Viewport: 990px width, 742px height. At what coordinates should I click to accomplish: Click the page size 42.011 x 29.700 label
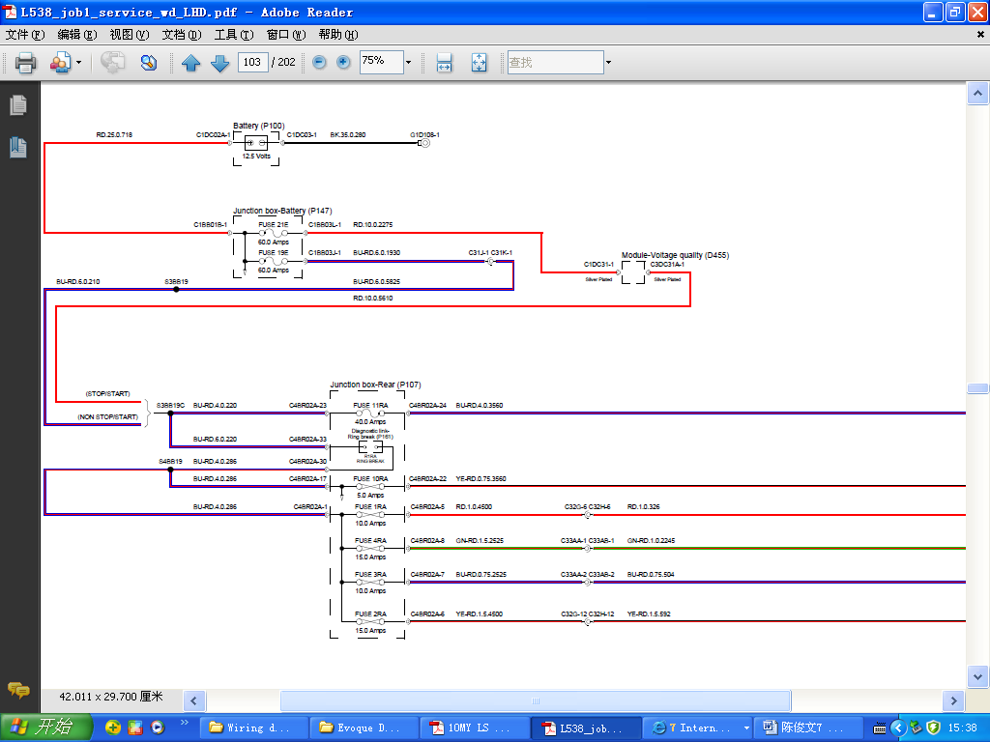111,697
